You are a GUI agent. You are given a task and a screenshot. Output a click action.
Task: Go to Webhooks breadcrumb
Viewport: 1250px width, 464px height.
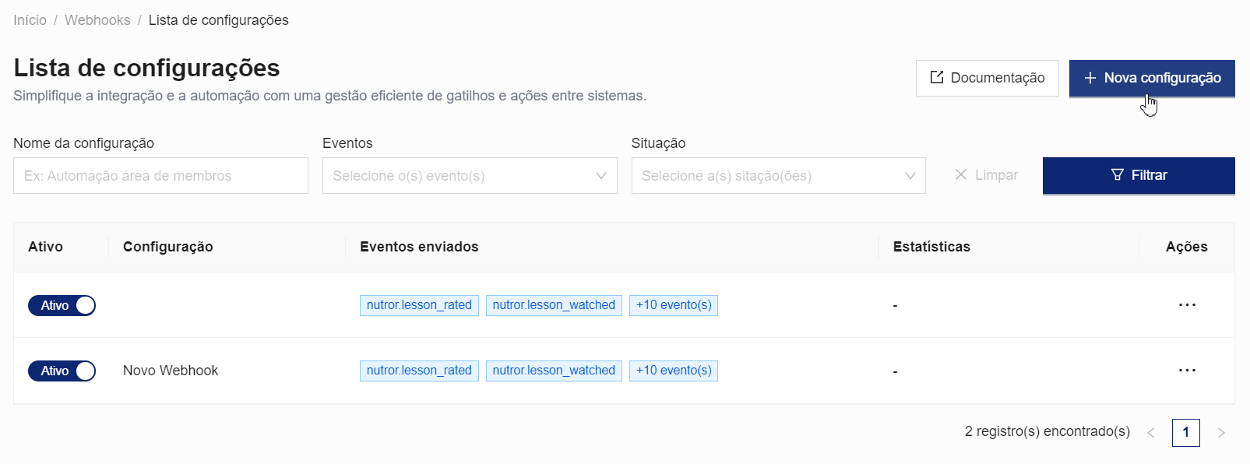point(97,20)
